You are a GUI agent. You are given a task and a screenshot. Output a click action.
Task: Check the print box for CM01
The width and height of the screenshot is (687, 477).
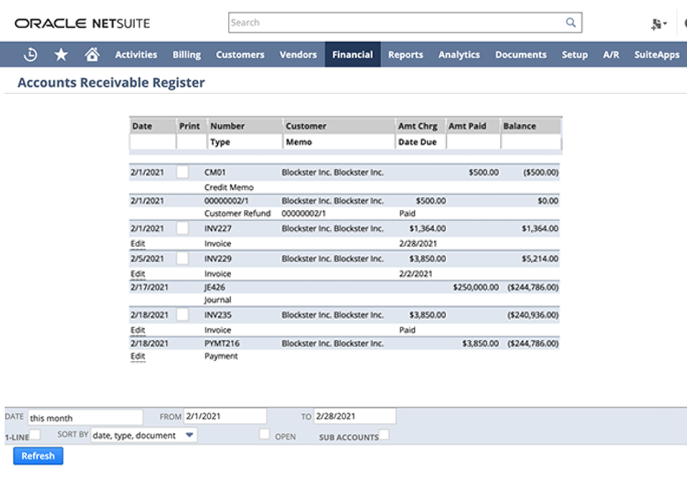point(182,172)
